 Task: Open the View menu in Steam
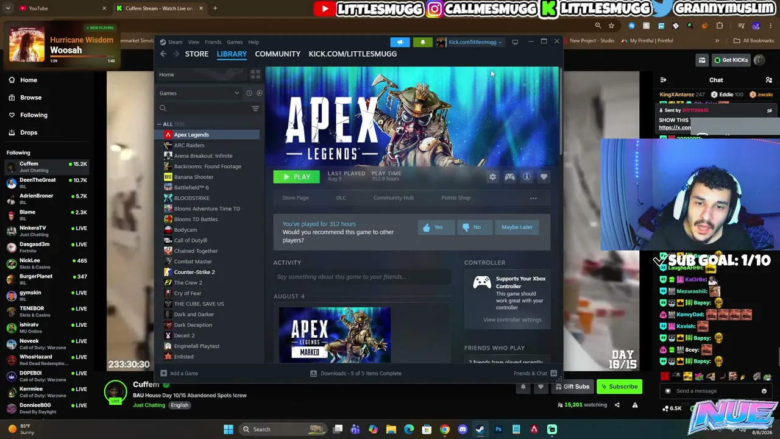(x=193, y=42)
